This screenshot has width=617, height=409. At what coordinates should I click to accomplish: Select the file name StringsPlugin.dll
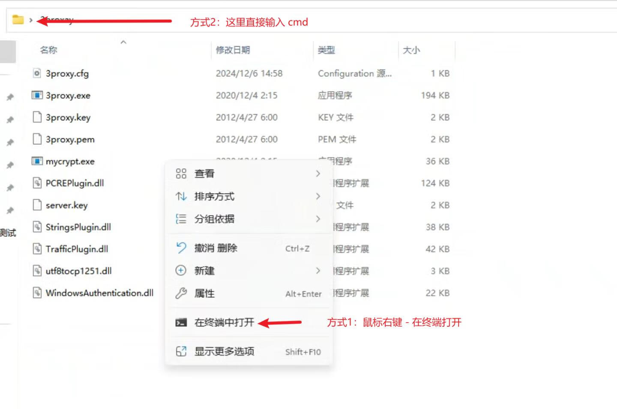(x=78, y=227)
